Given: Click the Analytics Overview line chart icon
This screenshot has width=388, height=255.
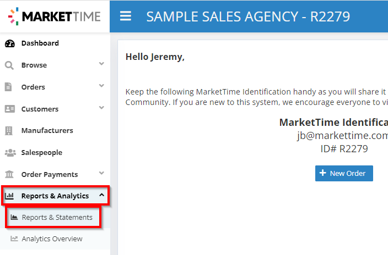Looking at the screenshot, I should click(x=14, y=239).
